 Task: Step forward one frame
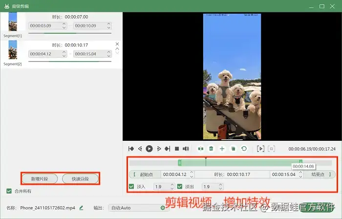159,149
